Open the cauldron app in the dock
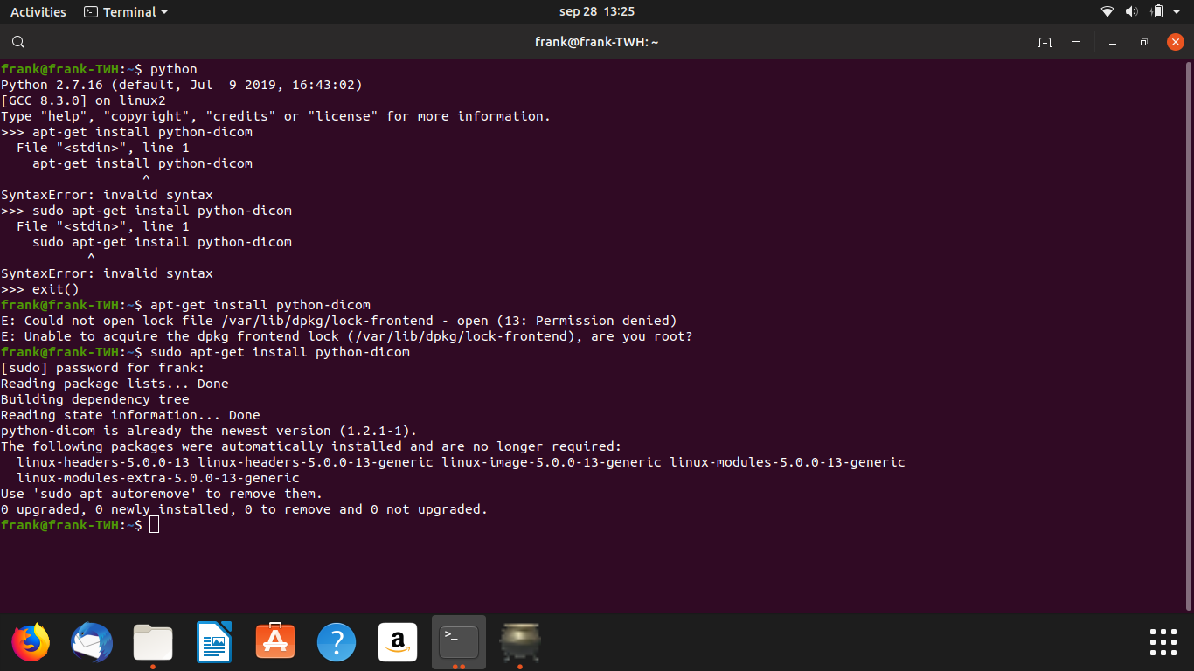 tap(520, 643)
